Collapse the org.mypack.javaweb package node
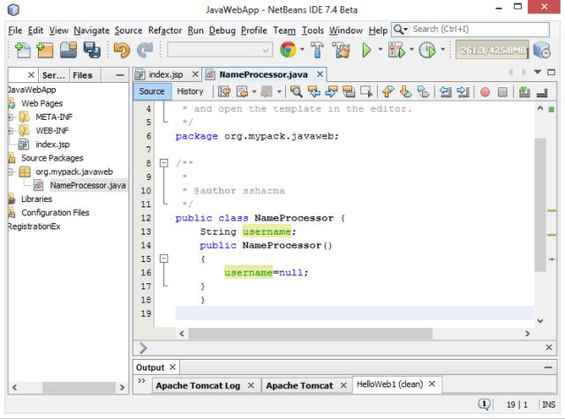 tap(11, 172)
